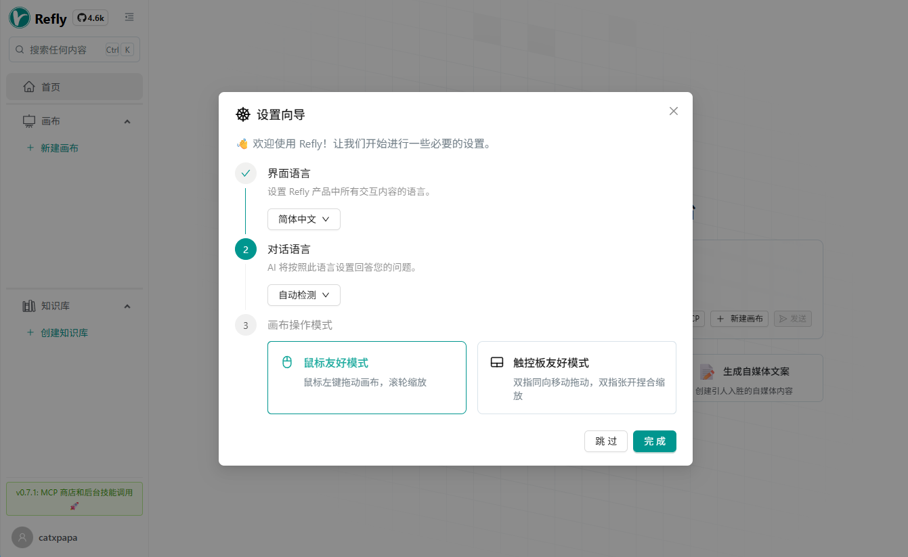Click the home icon beside 首页
The height and width of the screenshot is (557, 908).
click(29, 87)
